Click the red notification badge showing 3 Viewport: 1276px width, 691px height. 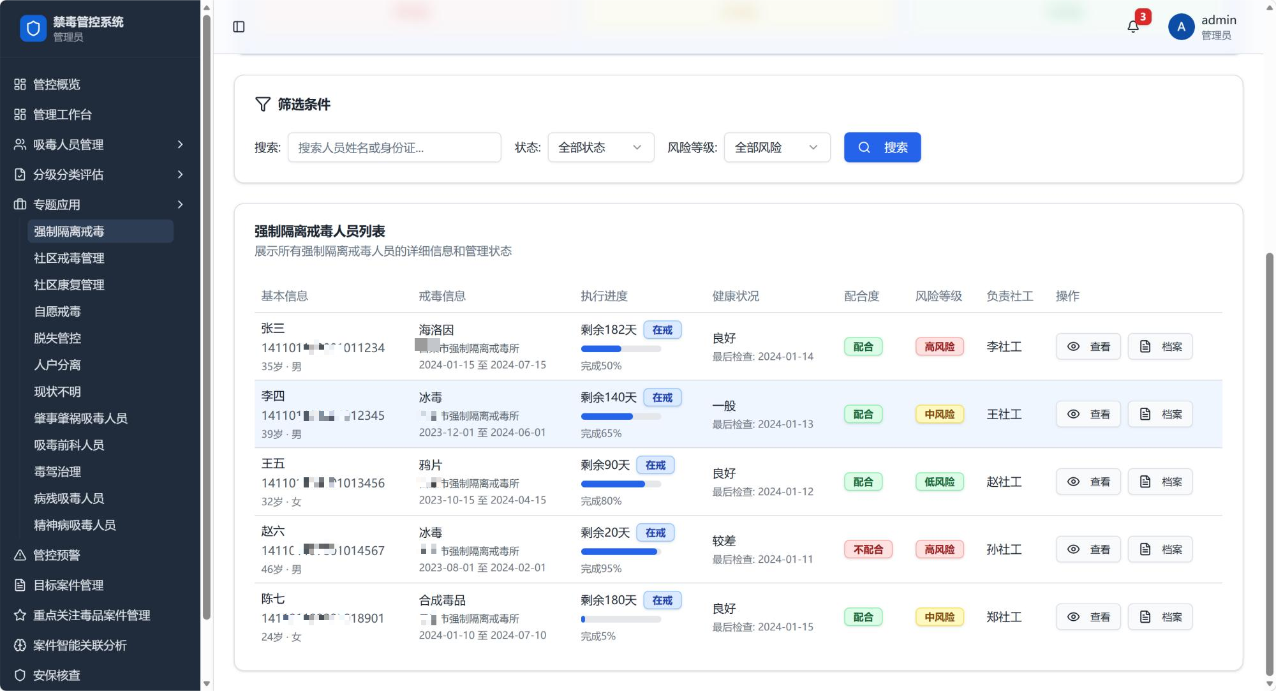1143,17
